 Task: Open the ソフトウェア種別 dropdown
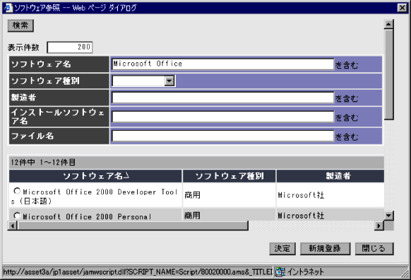[169, 81]
